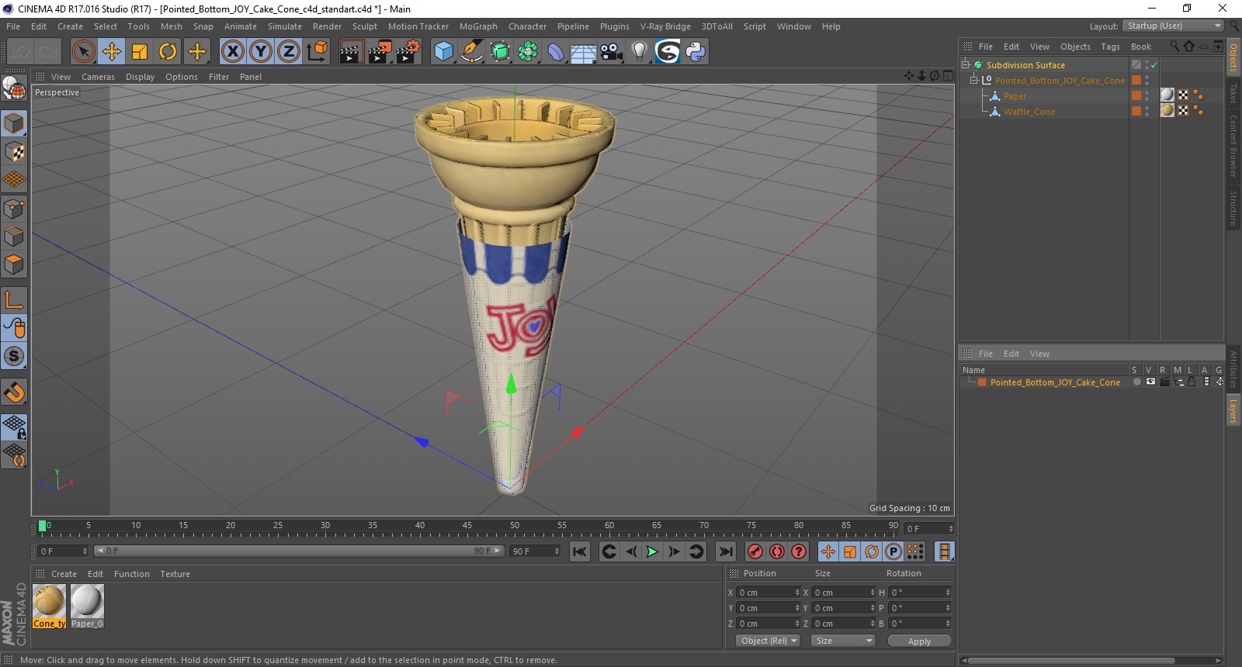Open spline pen tool icon
Screen dimensions: 1242x667
[x=471, y=52]
